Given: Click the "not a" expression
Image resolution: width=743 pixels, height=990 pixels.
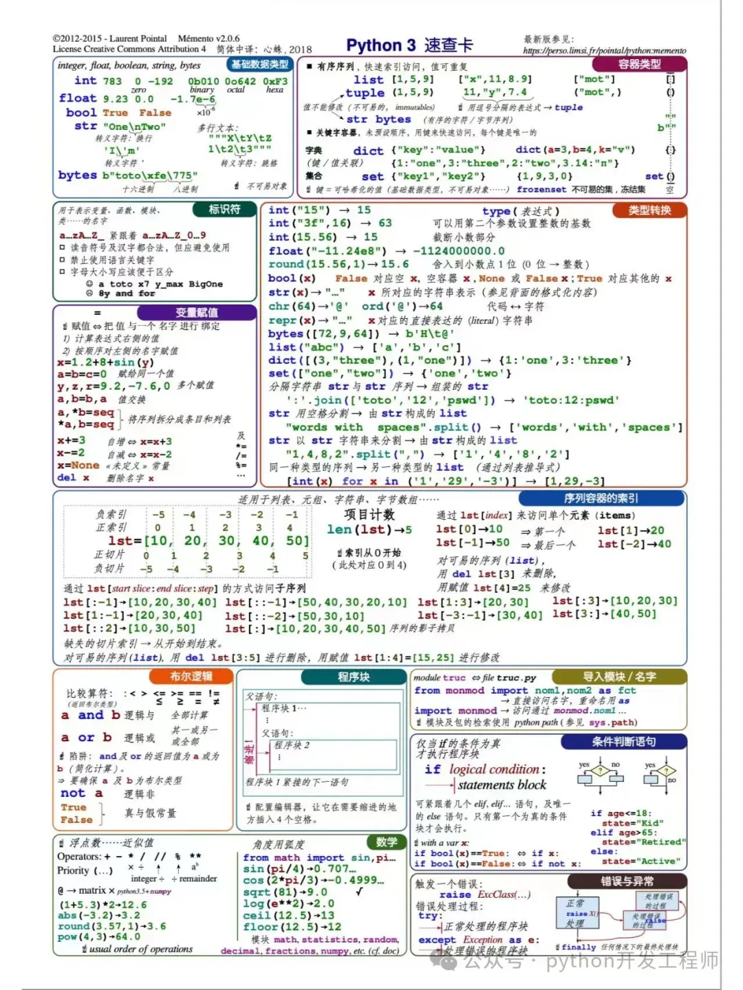Looking at the screenshot, I should (x=81, y=793).
